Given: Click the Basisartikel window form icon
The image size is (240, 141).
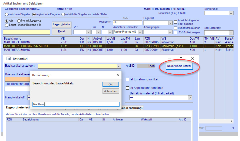Looking at the screenshot, I should pos(8,59).
